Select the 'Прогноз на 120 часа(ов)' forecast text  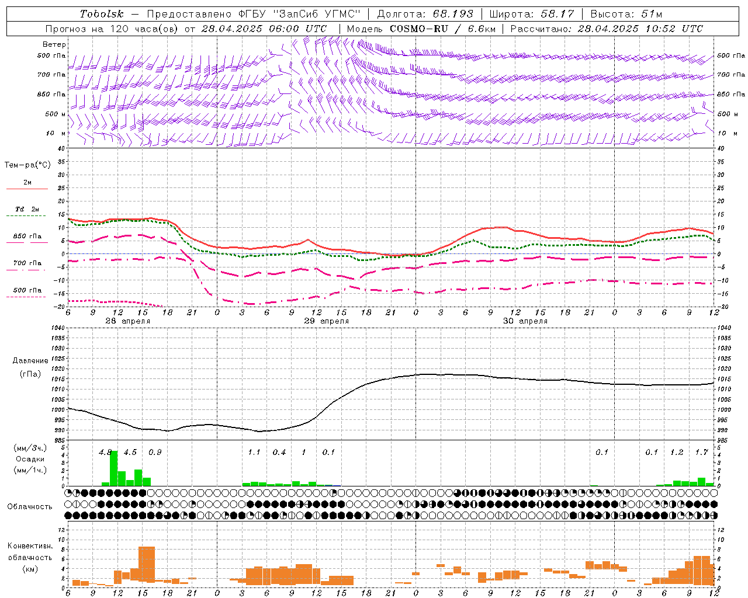[112, 29]
